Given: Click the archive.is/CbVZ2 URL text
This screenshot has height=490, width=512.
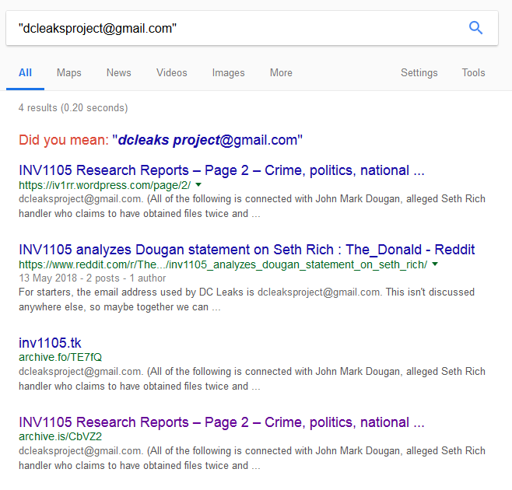Looking at the screenshot, I should (60, 436).
